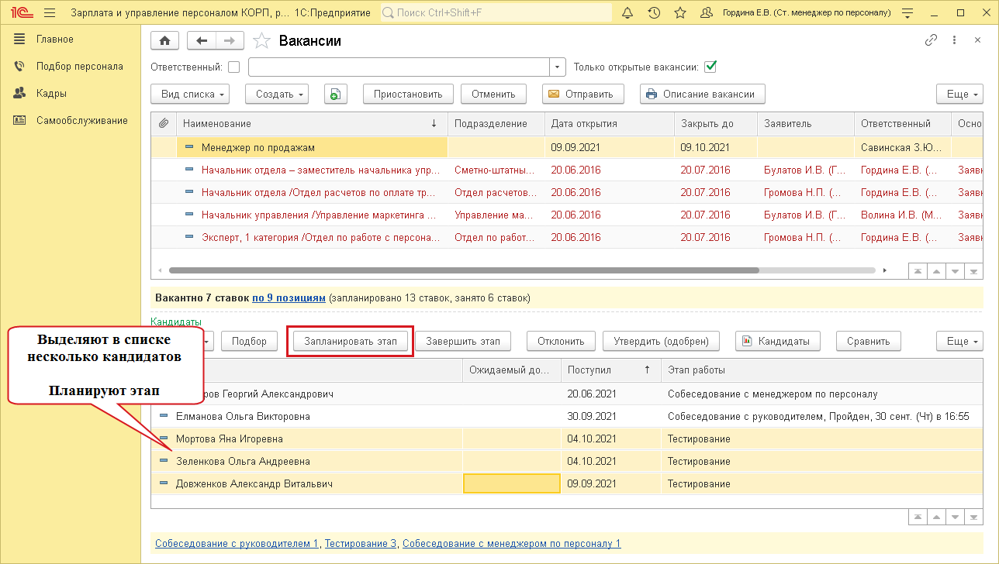Add Вакансии page to favorites star
999x564 pixels.
[x=262, y=41]
